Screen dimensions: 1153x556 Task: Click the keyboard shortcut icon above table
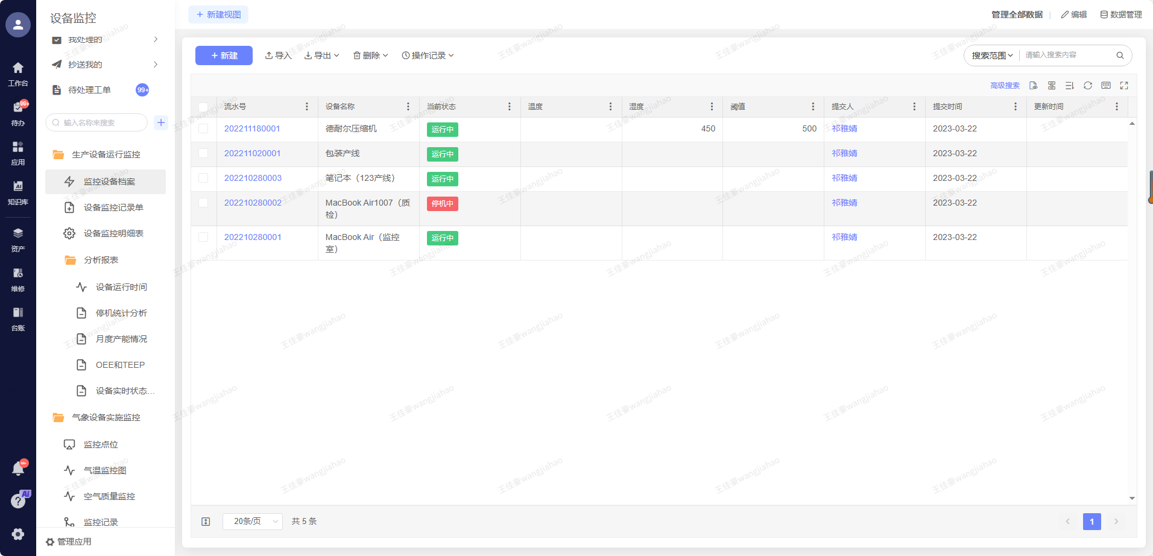[1105, 86]
